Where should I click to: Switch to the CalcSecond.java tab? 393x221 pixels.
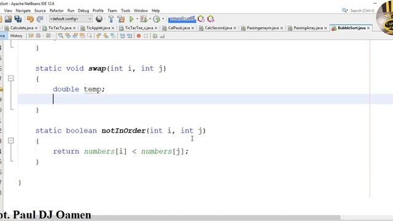click(218, 28)
